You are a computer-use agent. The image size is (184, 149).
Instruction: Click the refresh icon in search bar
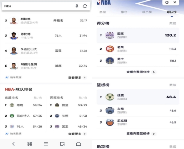pyautogui.click(x=85, y=6)
